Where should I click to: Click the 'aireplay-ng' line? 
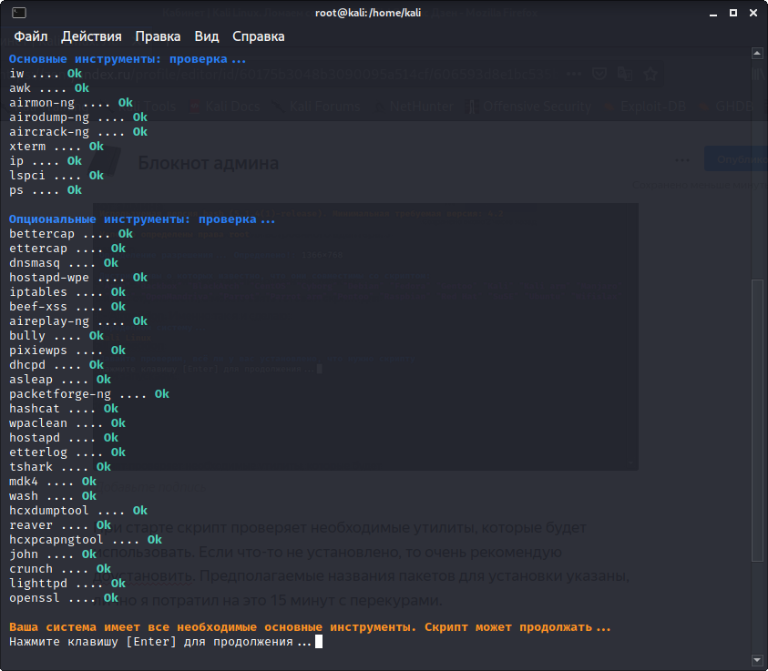[78, 321]
